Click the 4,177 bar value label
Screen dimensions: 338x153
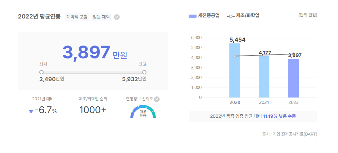265,53
